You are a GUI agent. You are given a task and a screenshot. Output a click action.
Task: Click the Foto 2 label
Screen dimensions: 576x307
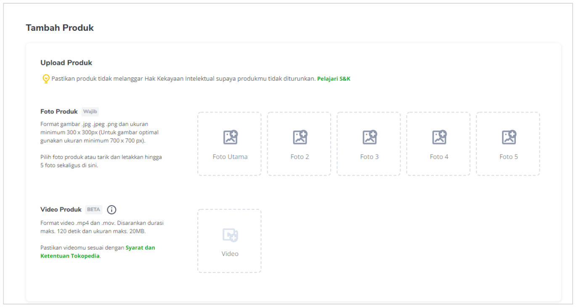[x=300, y=157]
